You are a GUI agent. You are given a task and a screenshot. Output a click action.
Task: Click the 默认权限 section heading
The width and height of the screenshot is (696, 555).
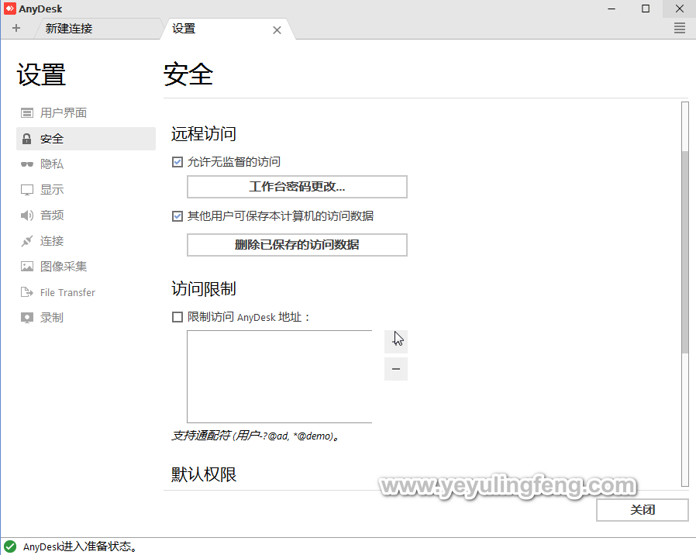204,474
